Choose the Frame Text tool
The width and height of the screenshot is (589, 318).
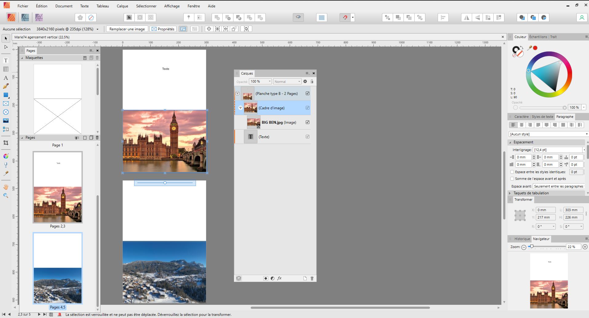(x=6, y=60)
